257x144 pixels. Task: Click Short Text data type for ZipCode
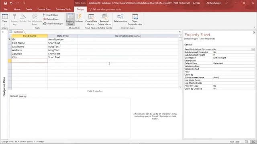(x=63, y=54)
